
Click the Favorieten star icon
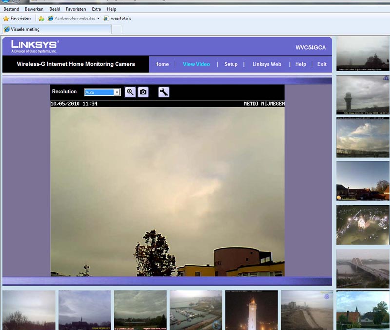(x=6, y=19)
